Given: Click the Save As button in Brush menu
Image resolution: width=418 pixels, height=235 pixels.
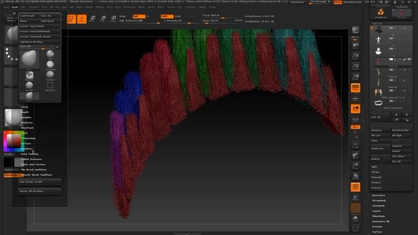Looking at the screenshot, I should [x=50, y=16].
